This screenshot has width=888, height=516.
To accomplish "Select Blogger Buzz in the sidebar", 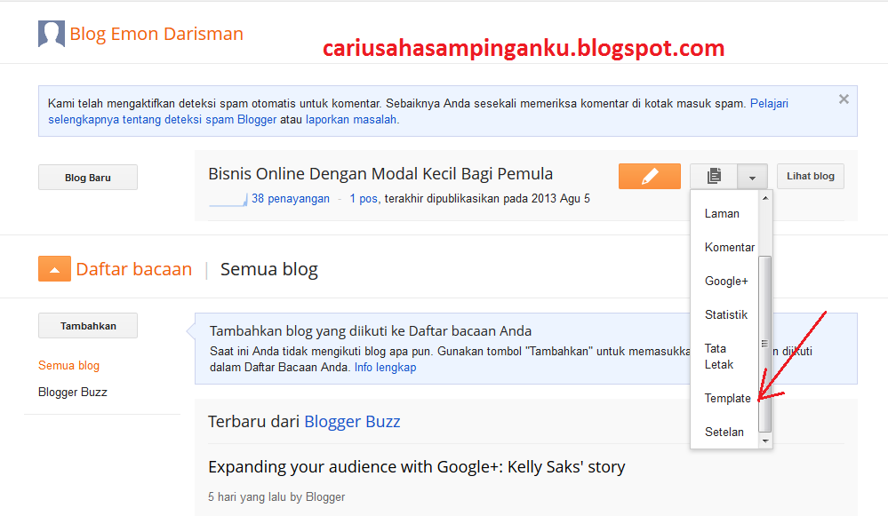I will click(73, 392).
